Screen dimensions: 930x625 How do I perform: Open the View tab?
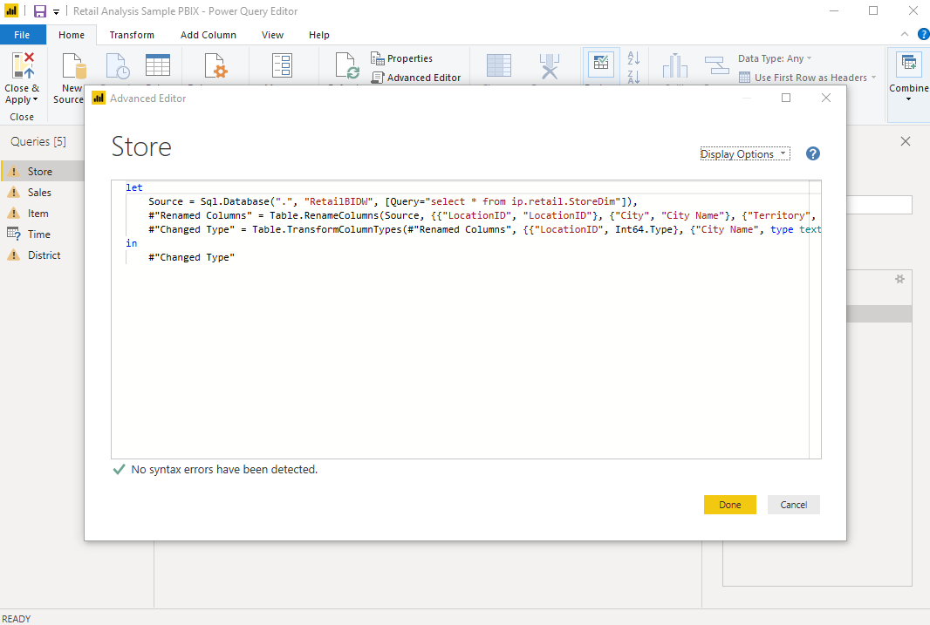point(272,35)
